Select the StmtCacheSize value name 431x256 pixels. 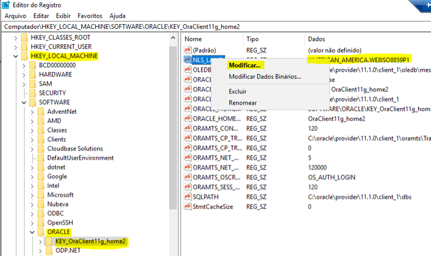[x=213, y=207]
